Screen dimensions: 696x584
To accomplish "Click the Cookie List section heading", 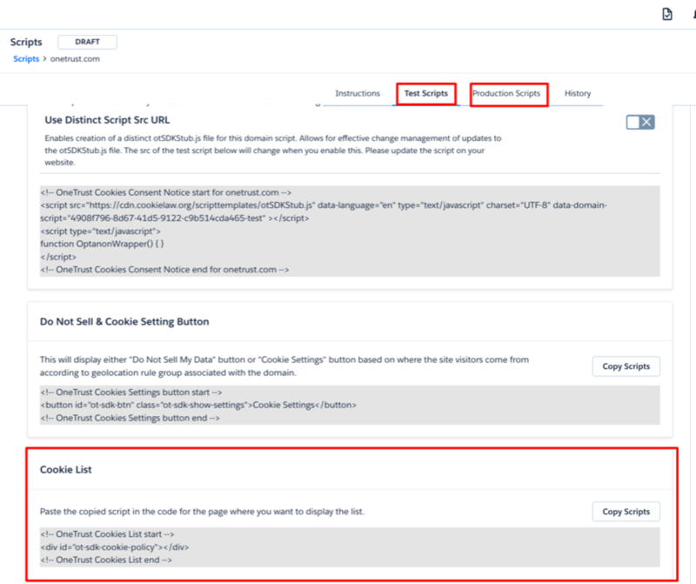I will click(x=65, y=469).
